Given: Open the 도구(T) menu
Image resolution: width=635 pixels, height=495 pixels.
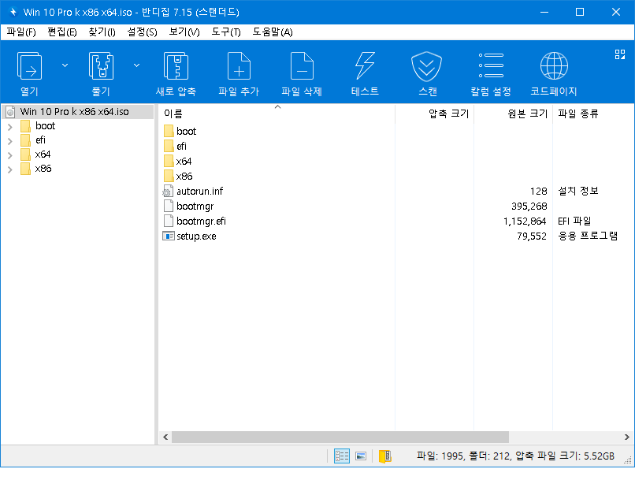Looking at the screenshot, I should coord(226,32).
